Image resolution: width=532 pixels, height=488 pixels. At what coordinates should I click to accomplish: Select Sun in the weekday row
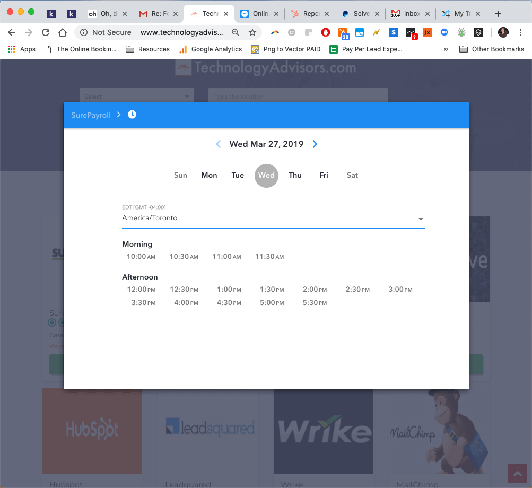180,176
